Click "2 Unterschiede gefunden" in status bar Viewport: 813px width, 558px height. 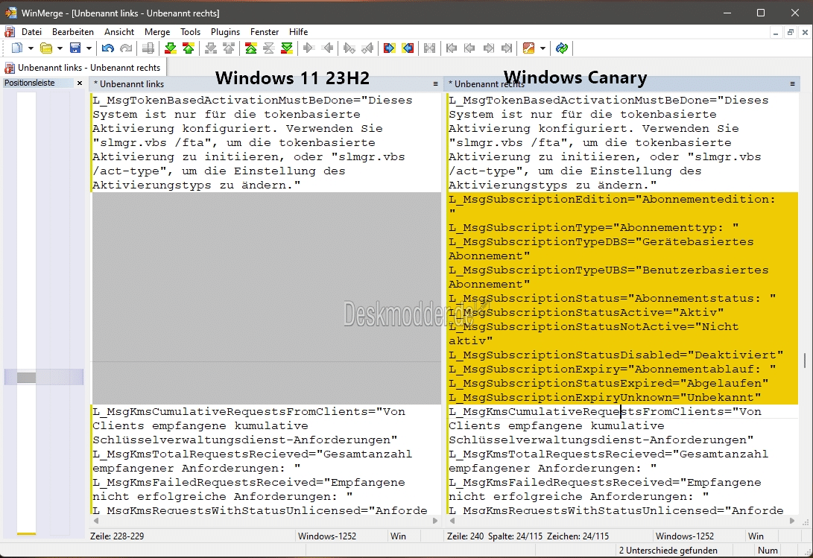668,551
